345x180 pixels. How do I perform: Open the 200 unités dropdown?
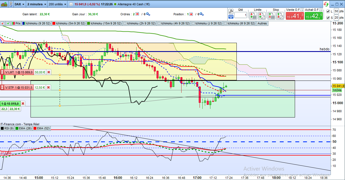(57, 4)
